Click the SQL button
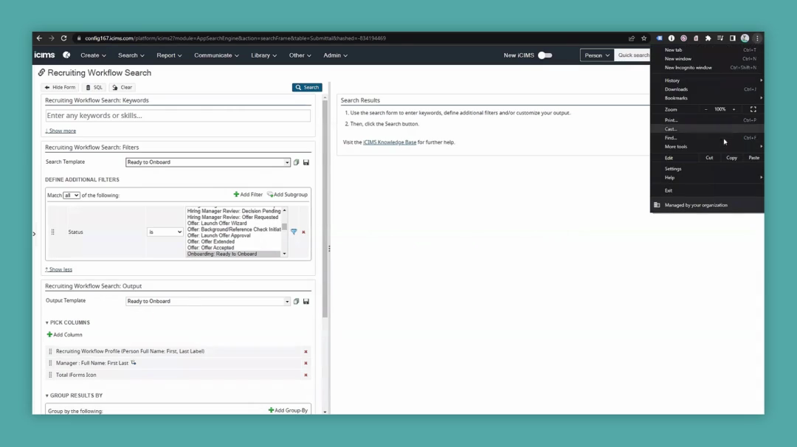The image size is (797, 447). [x=94, y=87]
